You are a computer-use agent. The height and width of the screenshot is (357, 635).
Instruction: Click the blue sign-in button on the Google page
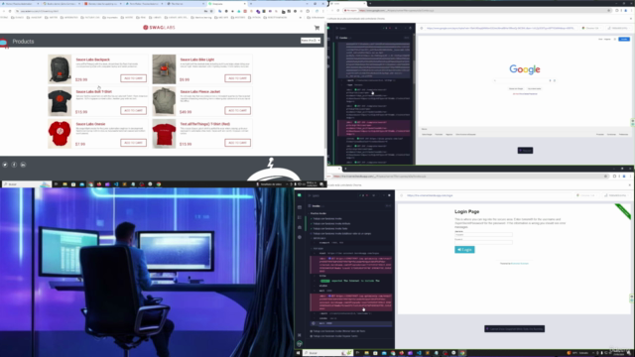point(624,39)
